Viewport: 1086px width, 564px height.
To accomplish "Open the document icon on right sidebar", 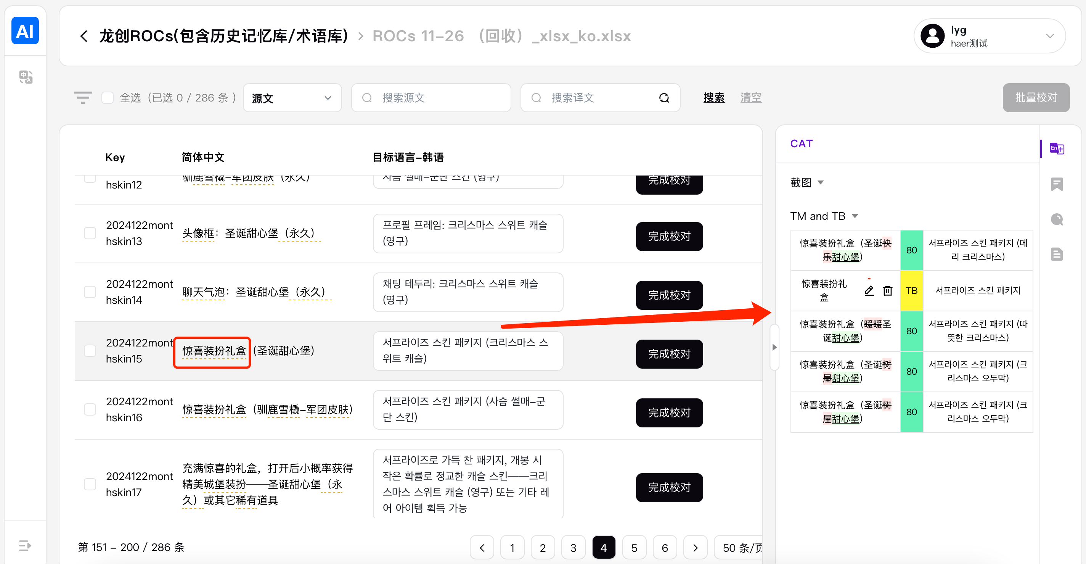I will [x=1057, y=255].
